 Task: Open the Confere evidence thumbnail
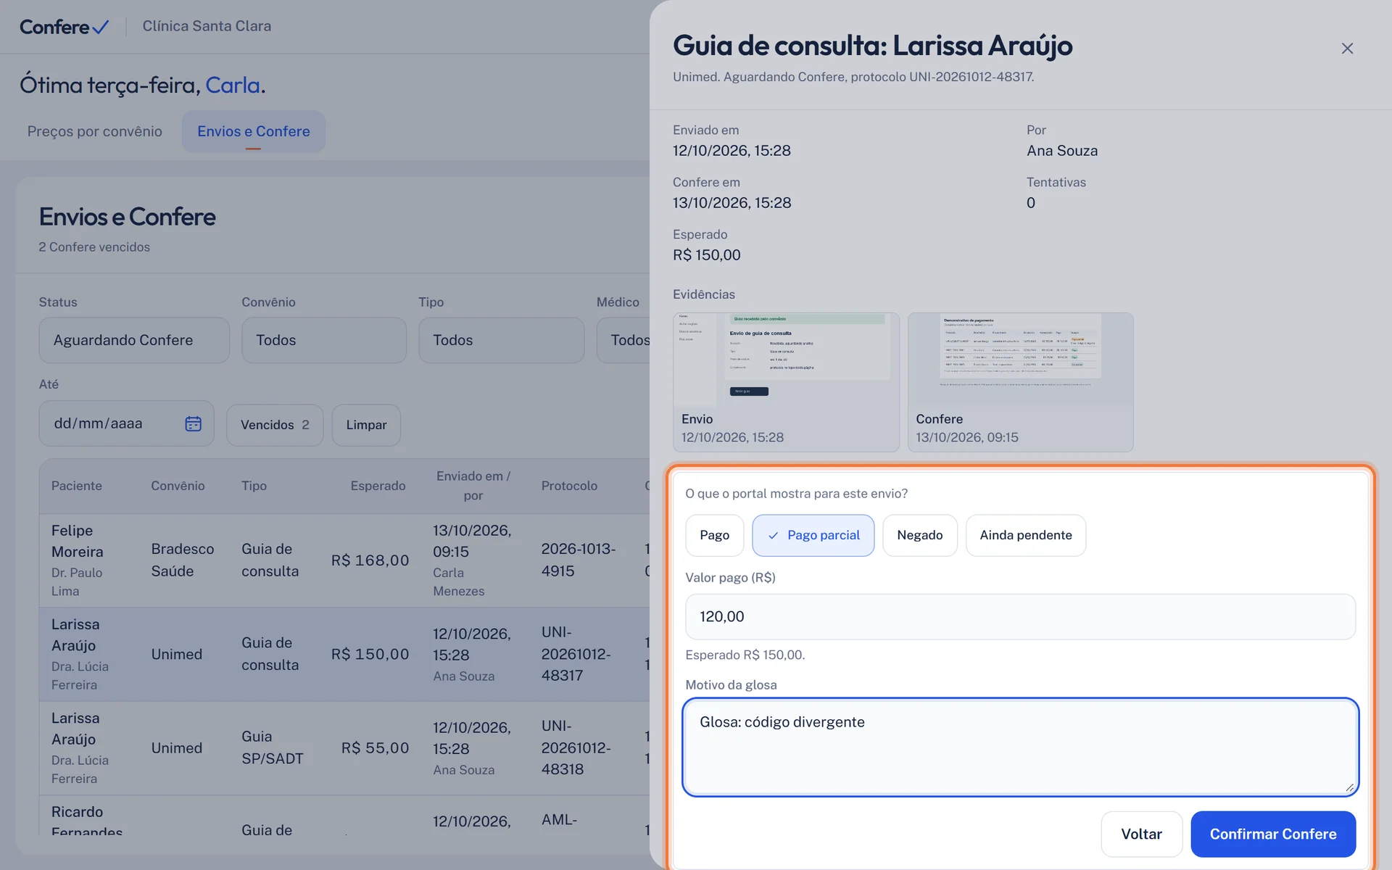coord(1020,382)
